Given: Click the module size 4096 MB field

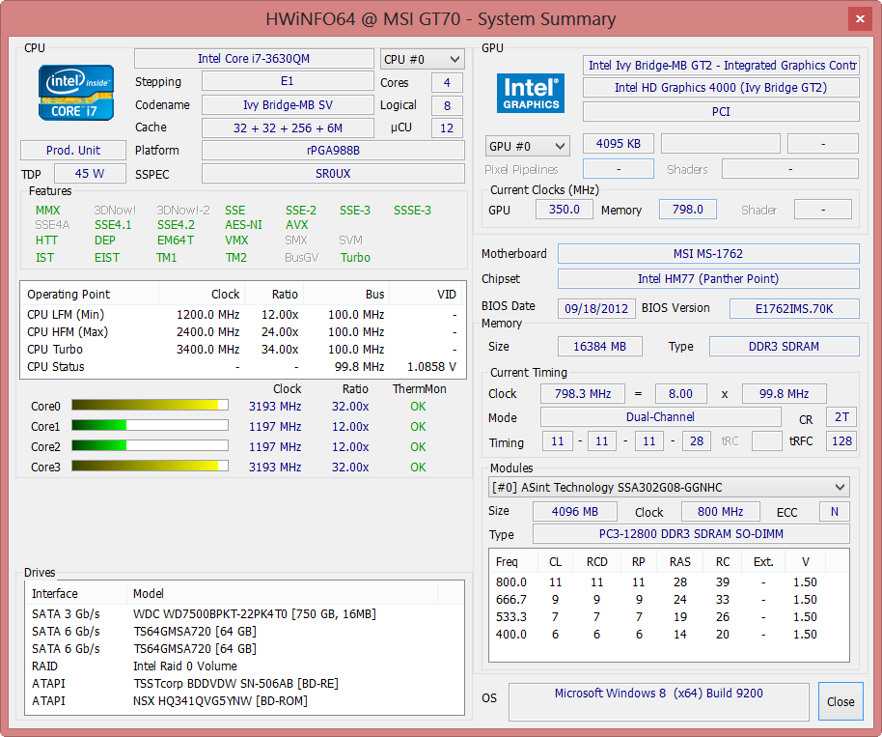Looking at the screenshot, I should (x=575, y=511).
